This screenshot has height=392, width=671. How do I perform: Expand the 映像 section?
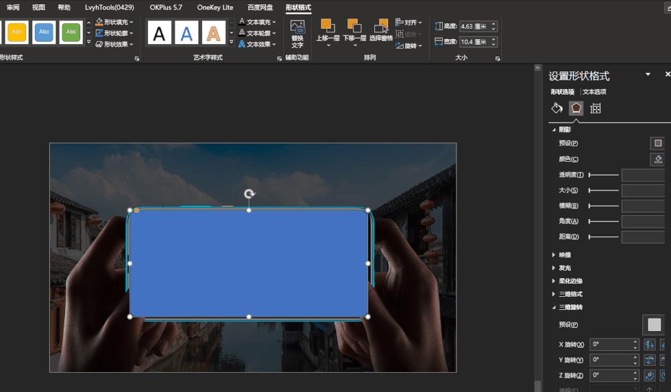coord(564,255)
